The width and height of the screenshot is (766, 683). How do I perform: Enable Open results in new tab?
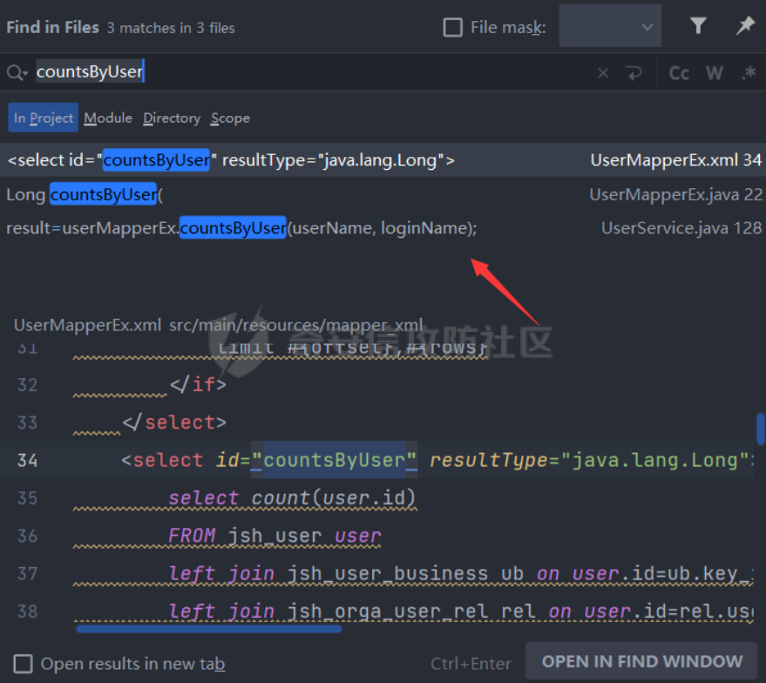click(x=23, y=664)
